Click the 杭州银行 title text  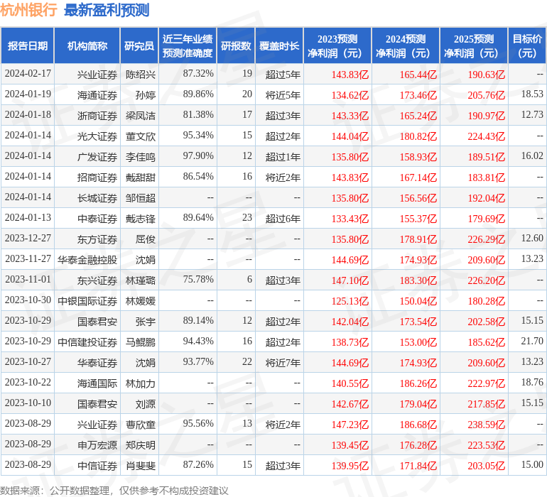tap(28, 10)
